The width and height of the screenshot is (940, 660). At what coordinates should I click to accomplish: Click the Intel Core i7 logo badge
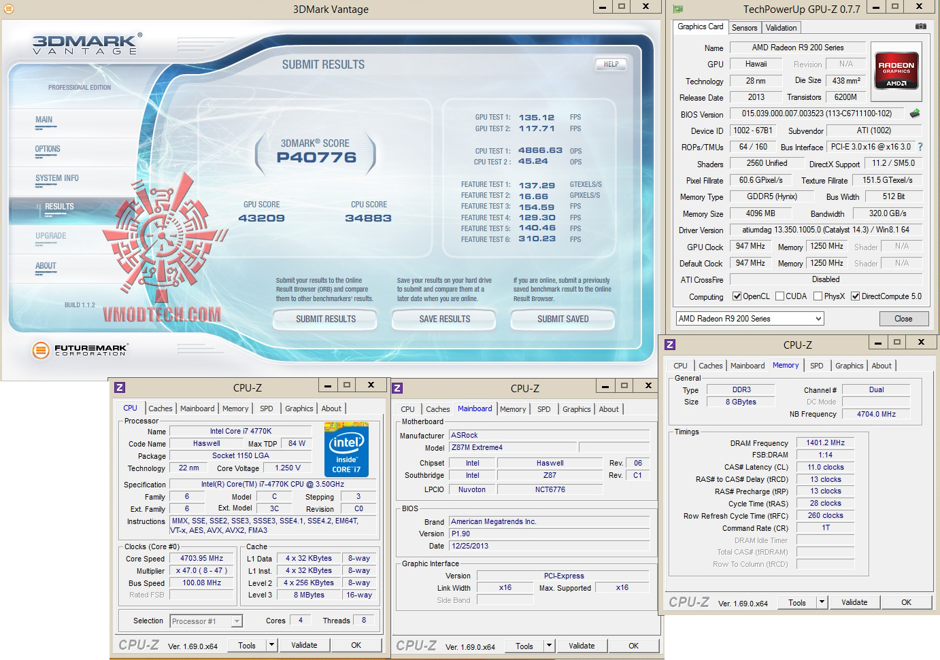(347, 449)
